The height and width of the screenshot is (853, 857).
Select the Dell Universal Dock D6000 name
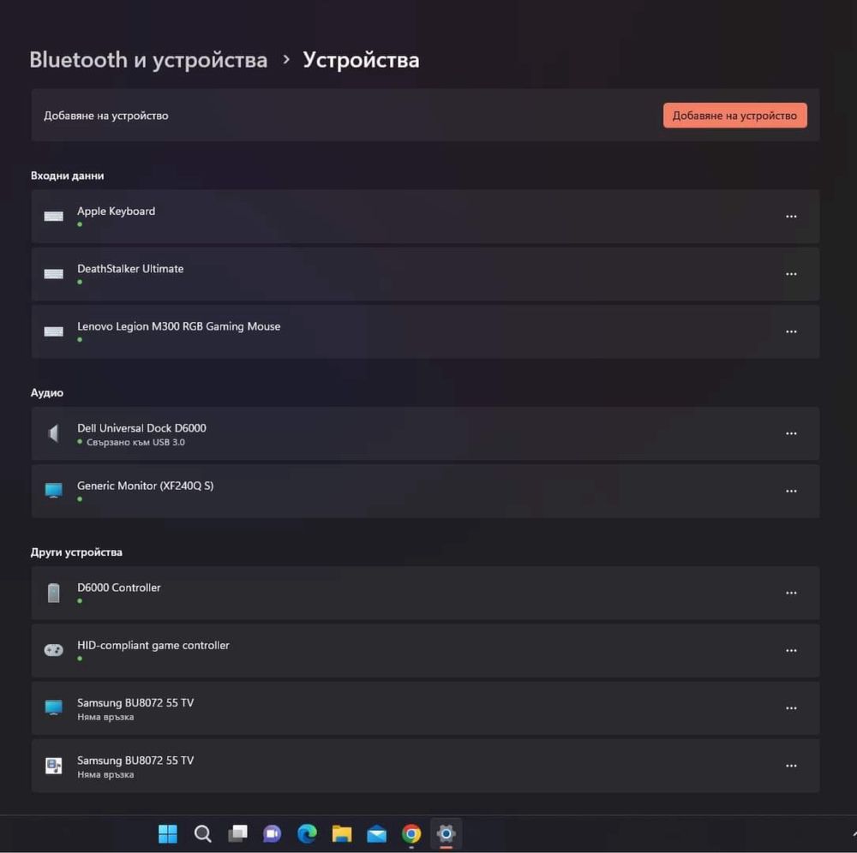click(141, 428)
